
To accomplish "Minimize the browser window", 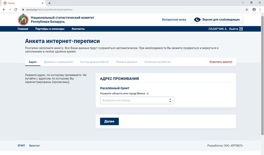I will 243,3.
